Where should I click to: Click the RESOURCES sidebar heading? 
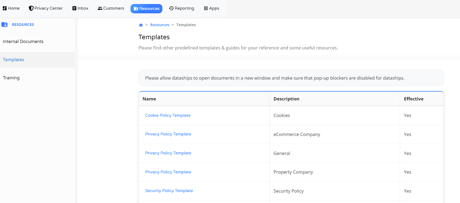[x=23, y=25]
